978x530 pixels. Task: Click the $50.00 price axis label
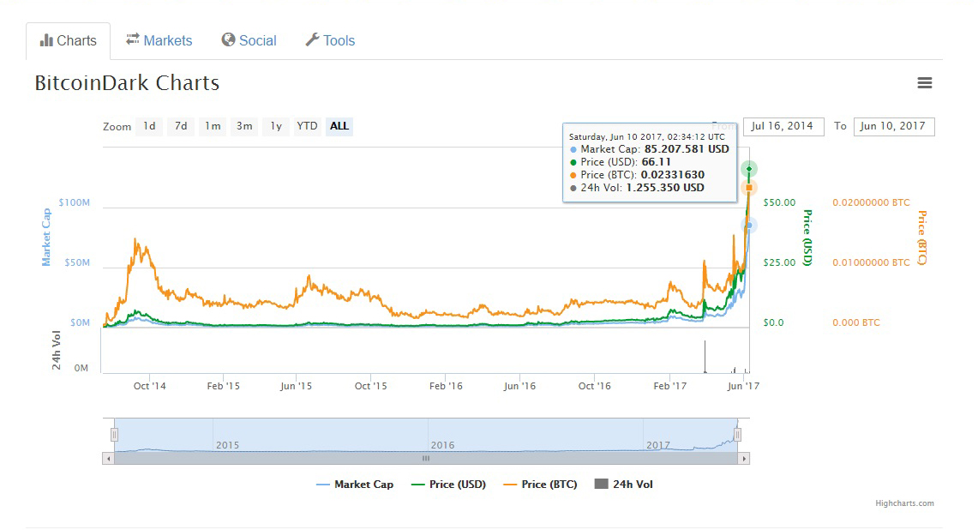click(780, 202)
